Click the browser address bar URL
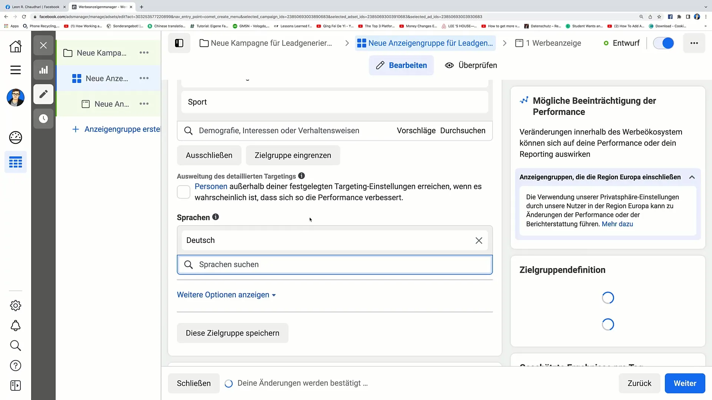The image size is (712, 400). tap(261, 17)
